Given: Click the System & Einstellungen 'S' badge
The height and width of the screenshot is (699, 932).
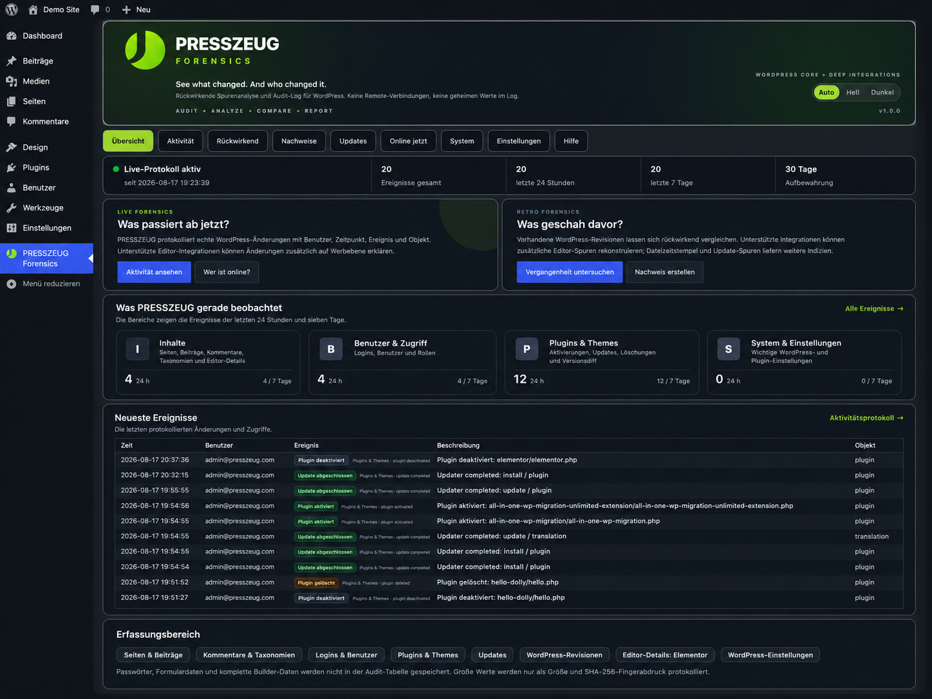Looking at the screenshot, I should (729, 349).
